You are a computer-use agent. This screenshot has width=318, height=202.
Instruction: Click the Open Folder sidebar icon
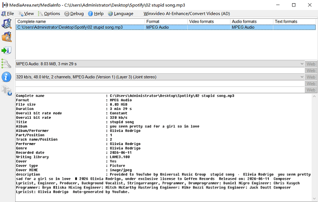point(7,37)
